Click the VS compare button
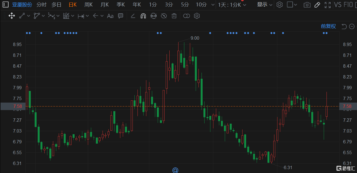 [x=338, y=5]
